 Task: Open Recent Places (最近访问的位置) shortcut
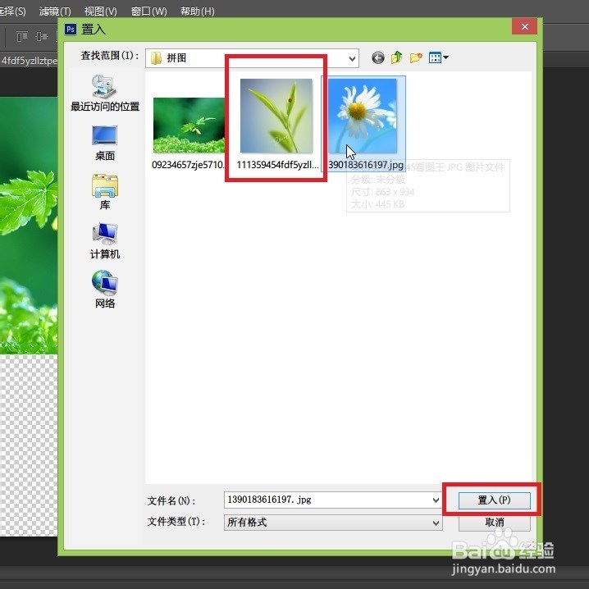[x=105, y=94]
